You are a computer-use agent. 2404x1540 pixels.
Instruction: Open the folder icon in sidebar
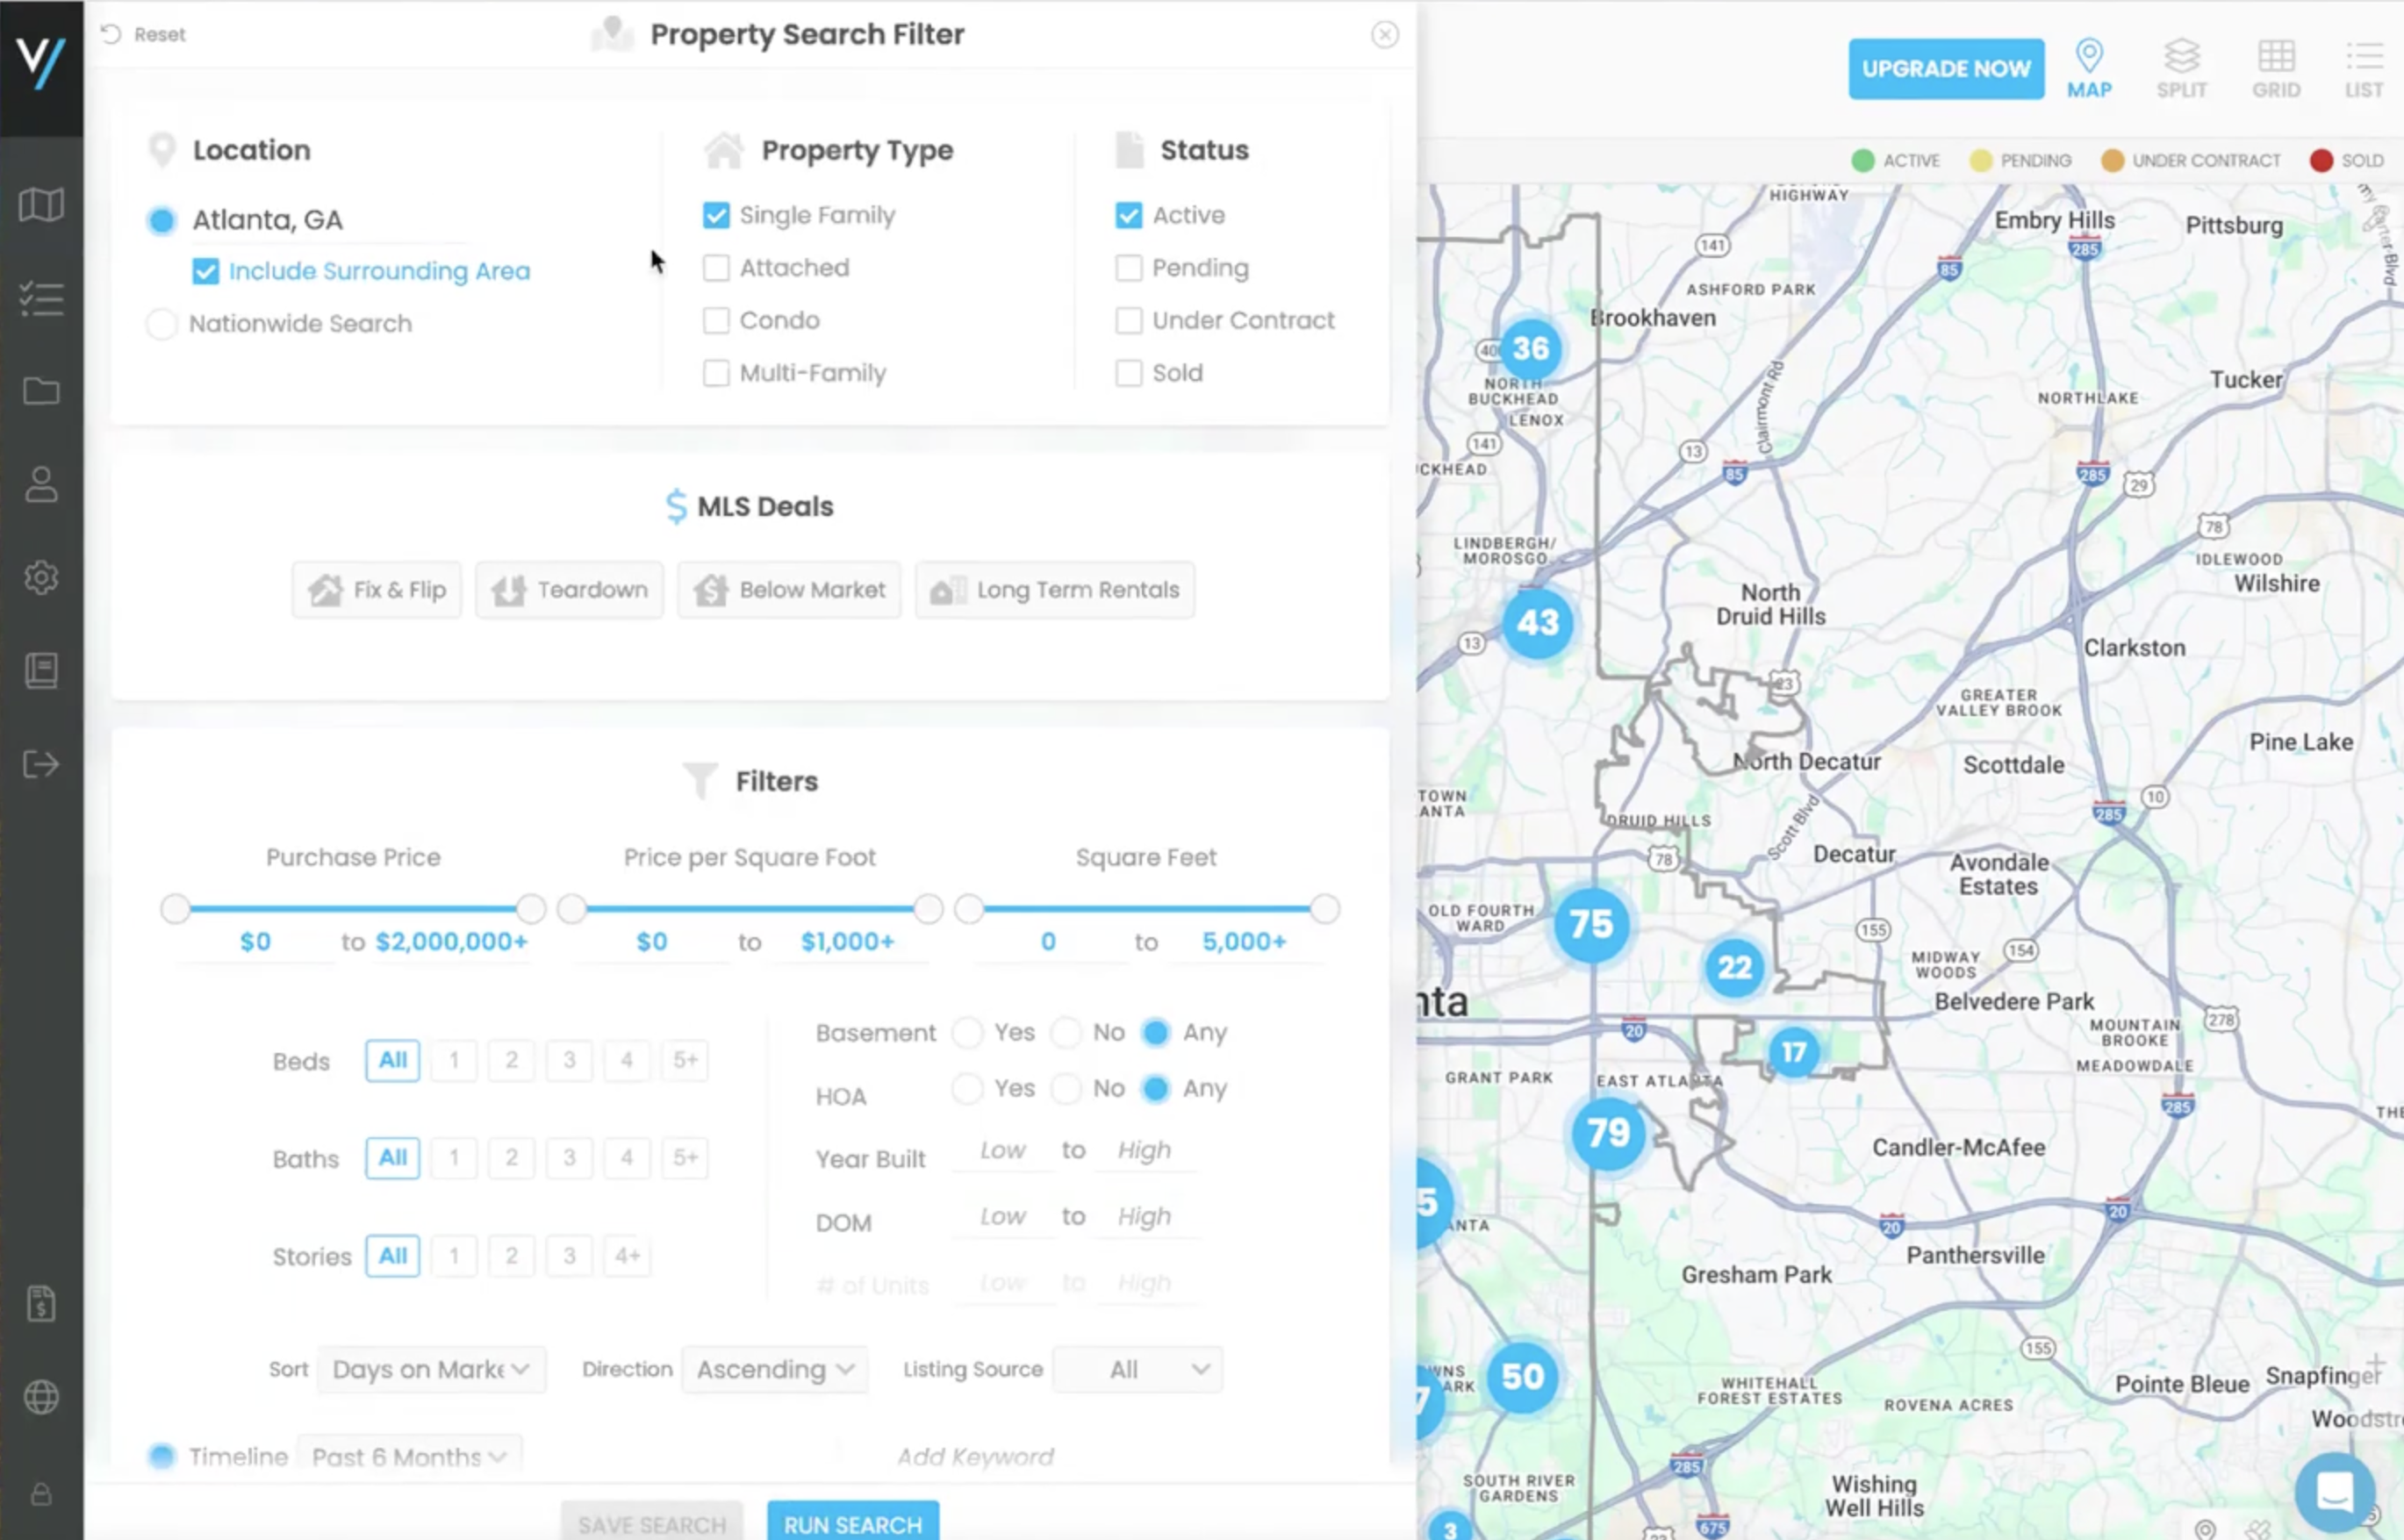41,391
